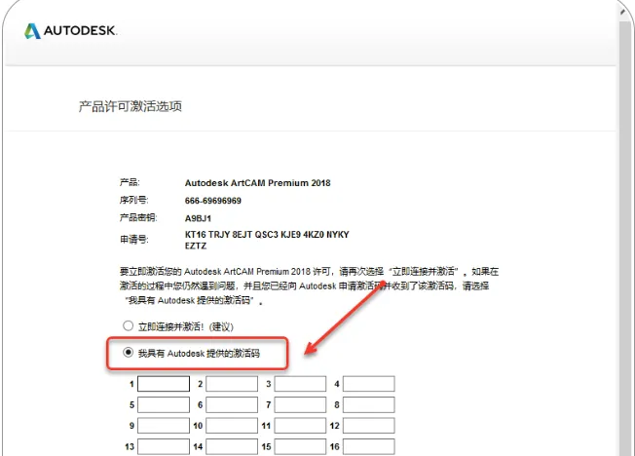
Task: Click the product key A9BJ1
Action: click(198, 218)
